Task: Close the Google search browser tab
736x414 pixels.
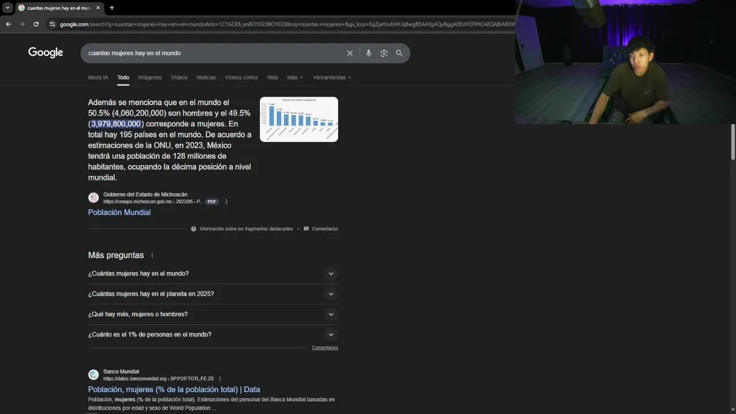Action: 98,7
